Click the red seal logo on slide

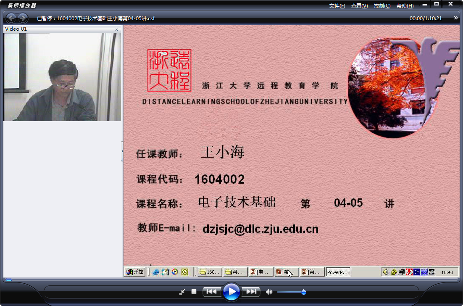(x=169, y=70)
